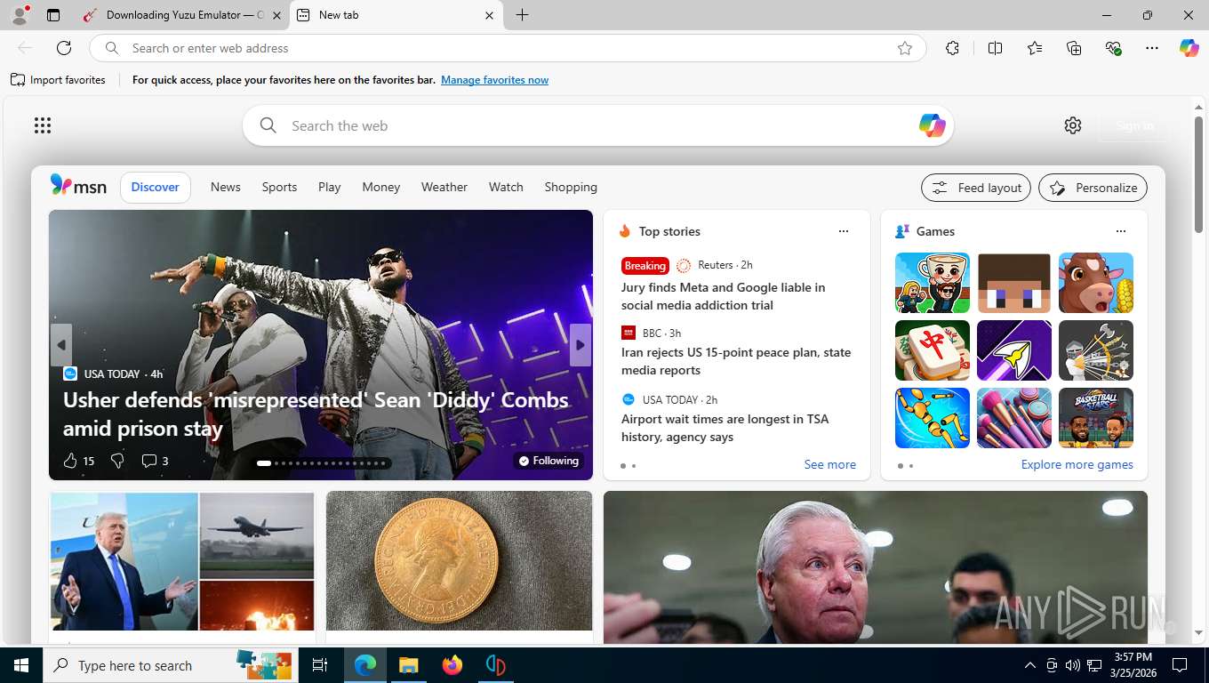Open the Money tab
The height and width of the screenshot is (683, 1209).
coord(381,187)
